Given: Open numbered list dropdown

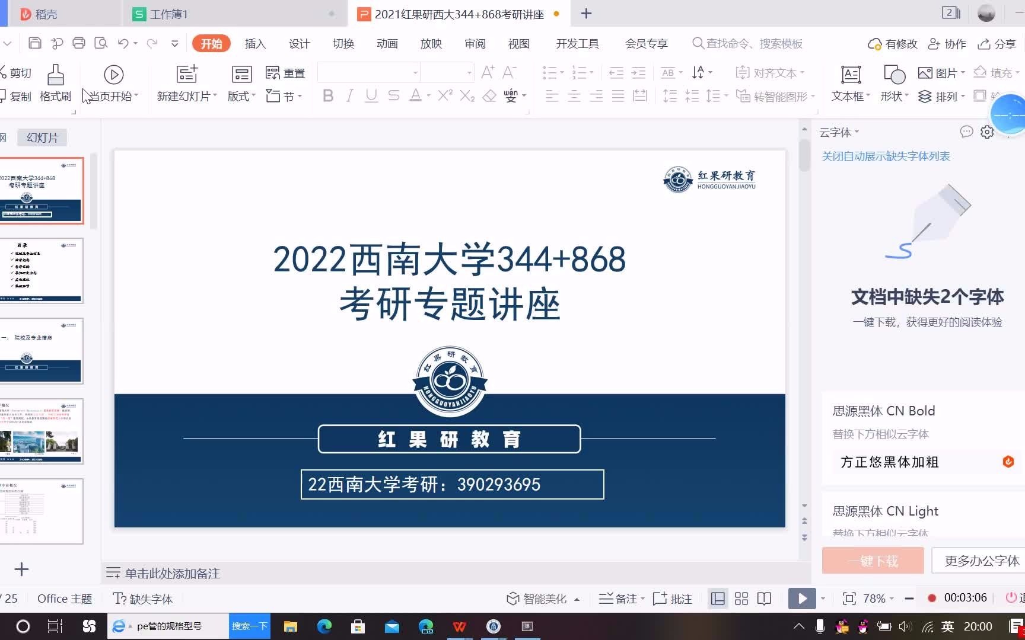Looking at the screenshot, I should [x=591, y=73].
